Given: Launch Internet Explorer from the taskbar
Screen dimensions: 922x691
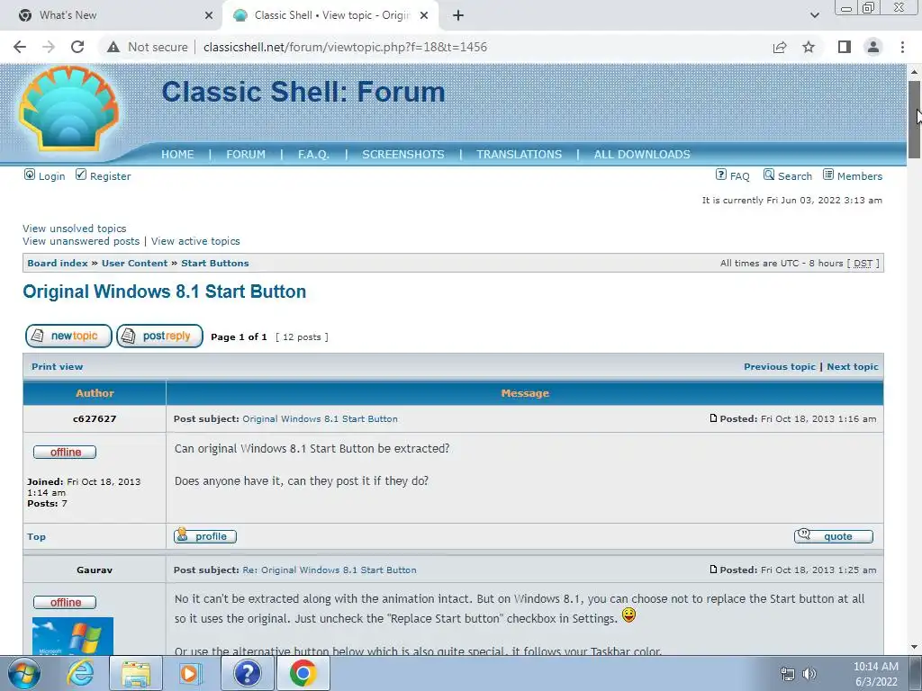Looking at the screenshot, I should tap(80, 673).
